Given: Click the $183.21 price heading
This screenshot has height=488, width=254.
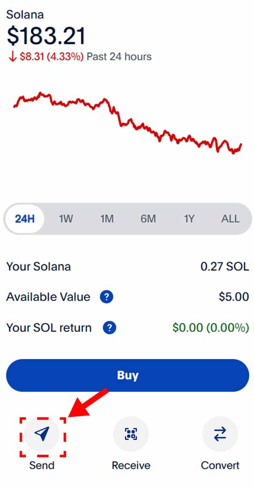Looking at the screenshot, I should pyautogui.click(x=46, y=36).
